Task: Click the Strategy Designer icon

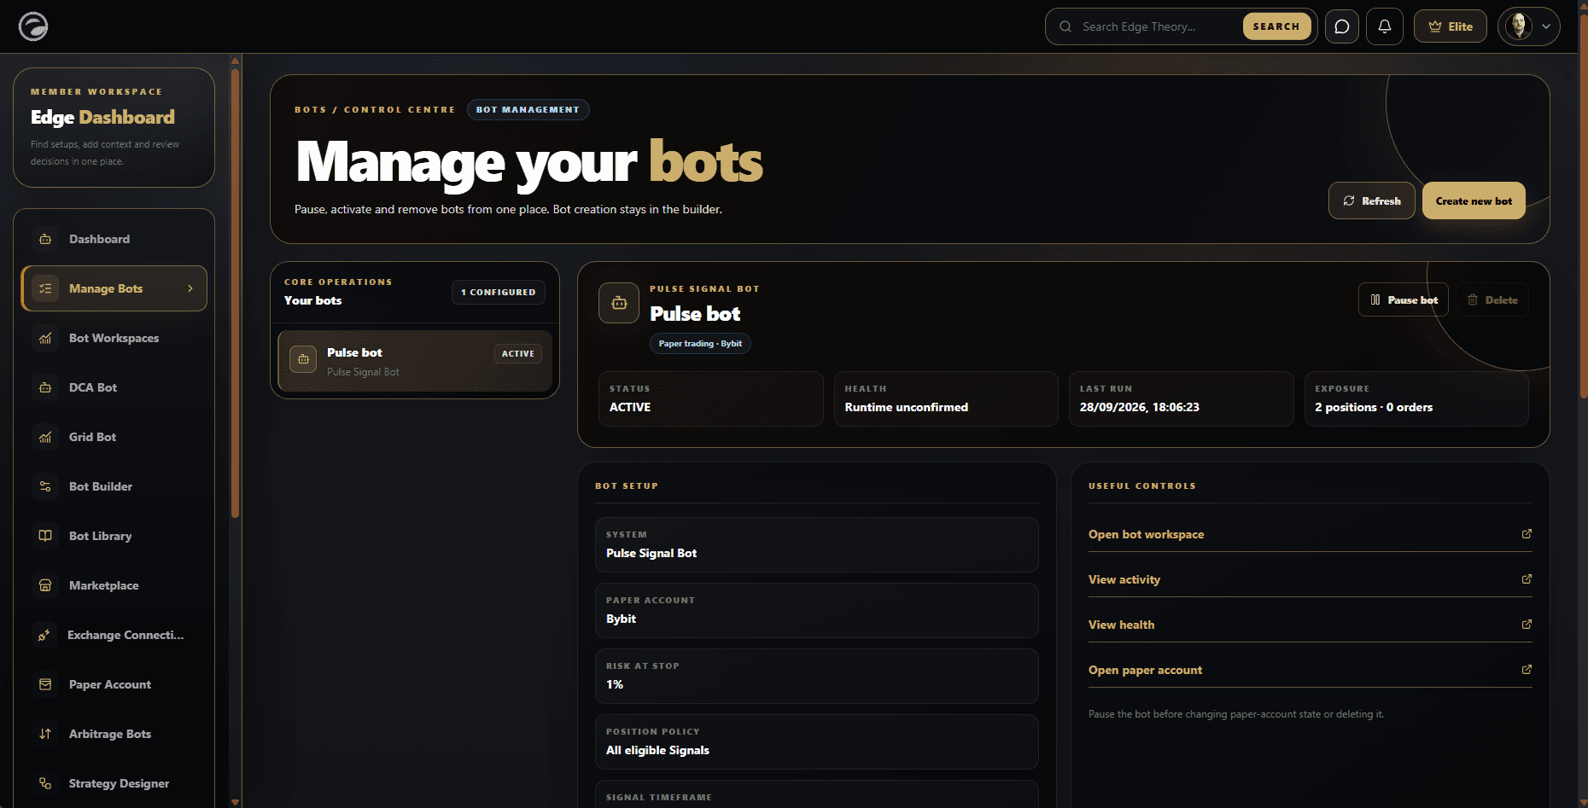Action: (45, 783)
